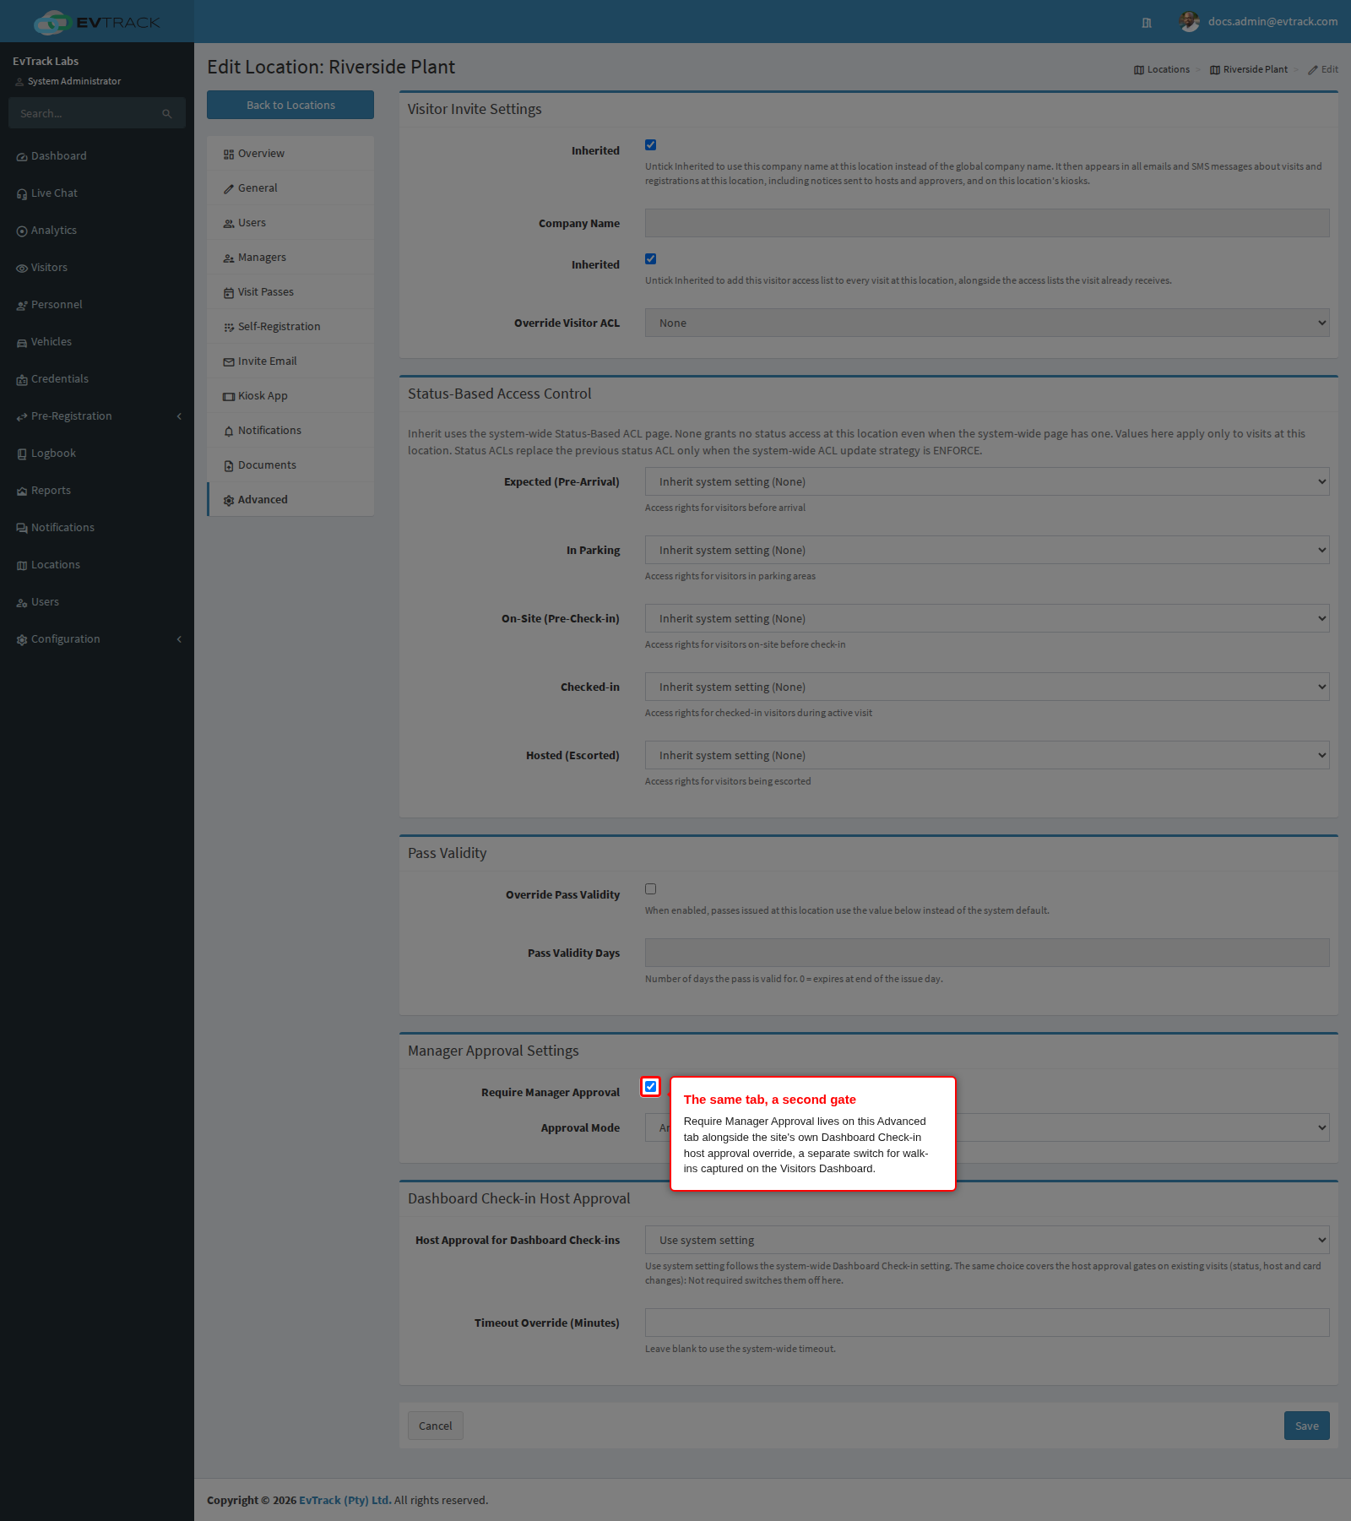This screenshot has height=1521, width=1351.
Task: Open sidebar Locations map icon
Action: pyautogui.click(x=22, y=566)
